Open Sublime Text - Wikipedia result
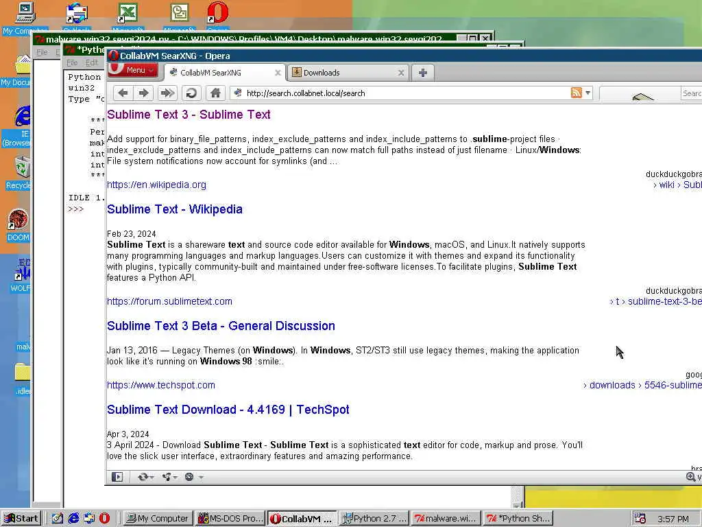Screen dimensions: 702x527 coord(175,209)
